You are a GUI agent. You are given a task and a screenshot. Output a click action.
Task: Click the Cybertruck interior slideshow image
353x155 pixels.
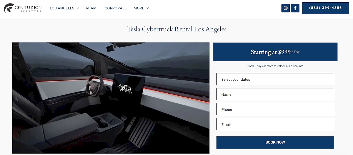tap(111, 98)
